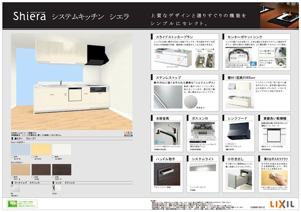Click the 小引き出し heading
The height and width of the screenshot is (212, 301).
[235, 159]
